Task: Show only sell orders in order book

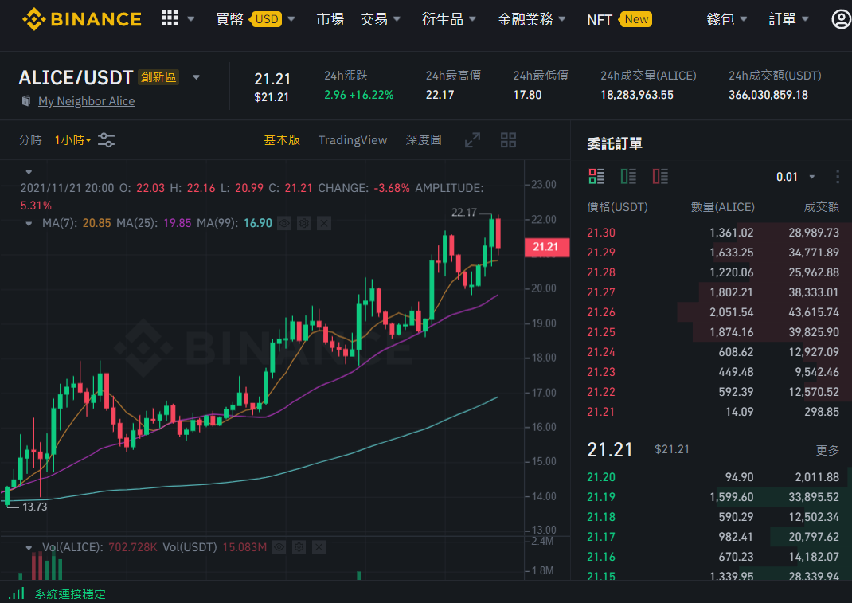Action: pyautogui.click(x=660, y=176)
